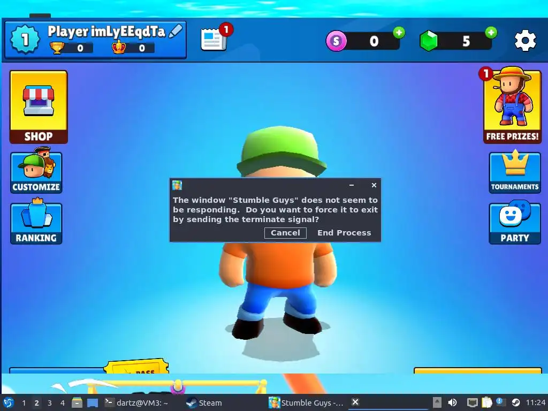
Task: Click Cancel in the not-responding dialog
Action: 285,233
